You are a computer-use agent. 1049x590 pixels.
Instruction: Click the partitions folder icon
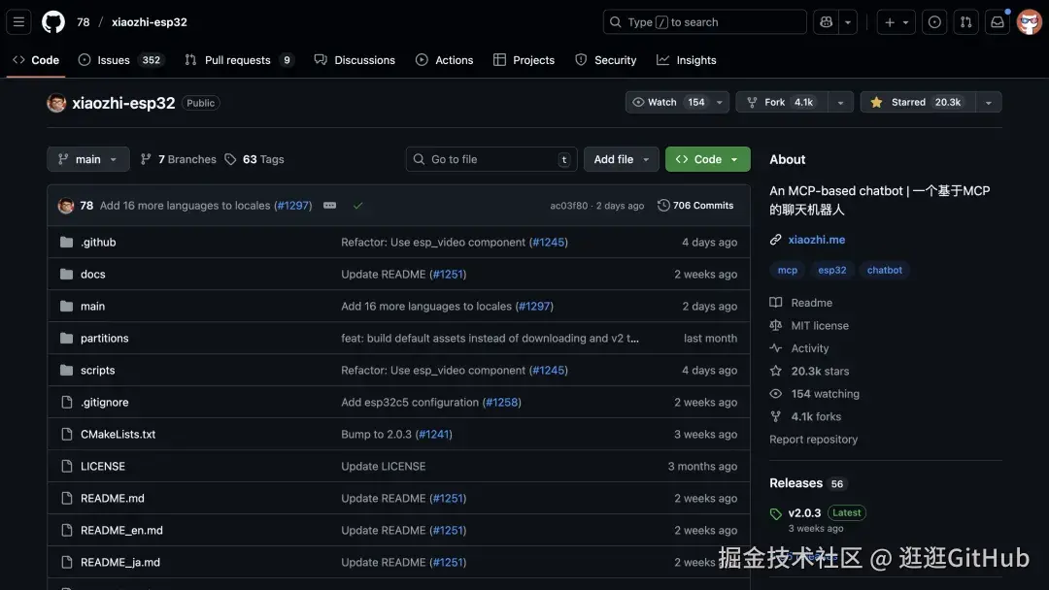pyautogui.click(x=66, y=338)
